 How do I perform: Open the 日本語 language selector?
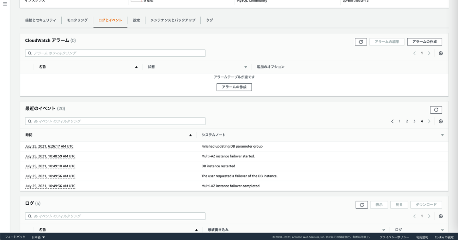(38, 237)
